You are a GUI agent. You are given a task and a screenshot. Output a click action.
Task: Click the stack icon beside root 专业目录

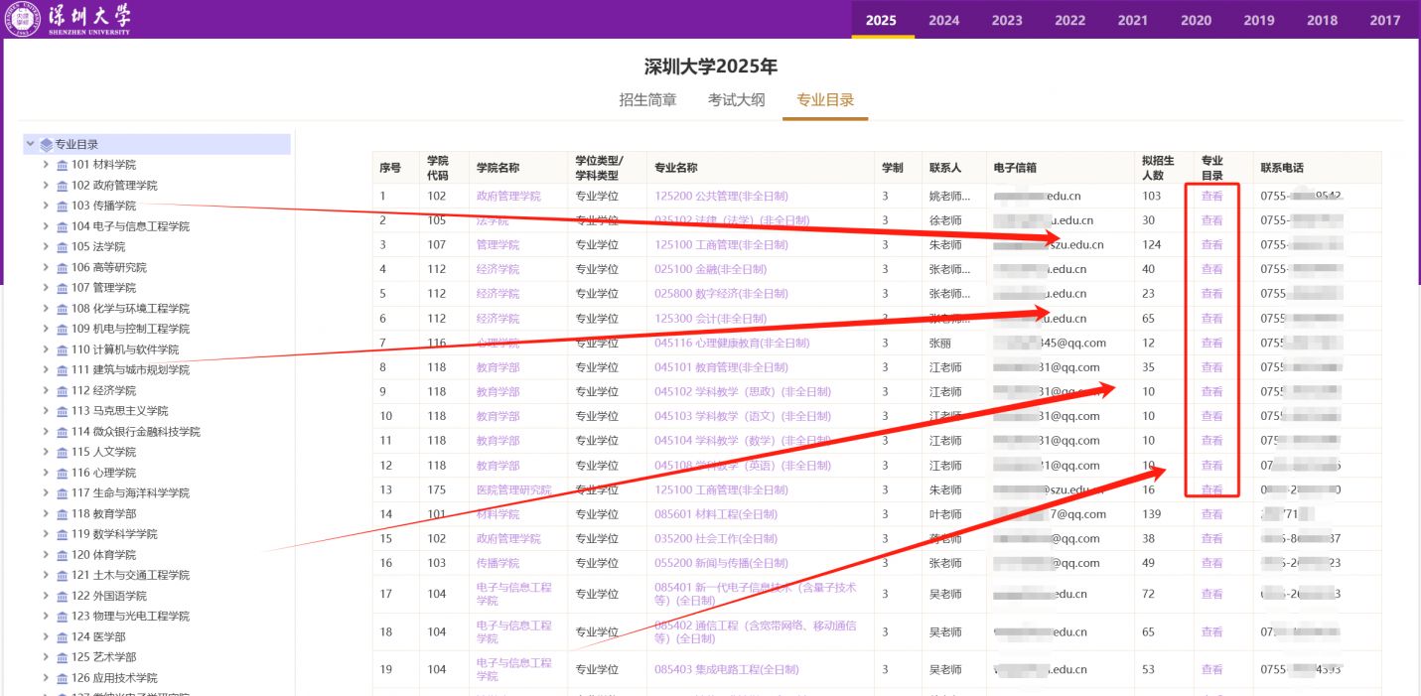tap(47, 145)
